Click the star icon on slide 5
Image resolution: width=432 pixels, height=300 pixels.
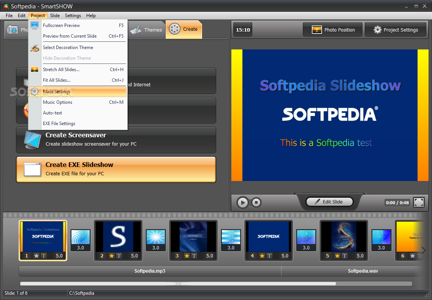point(337,256)
